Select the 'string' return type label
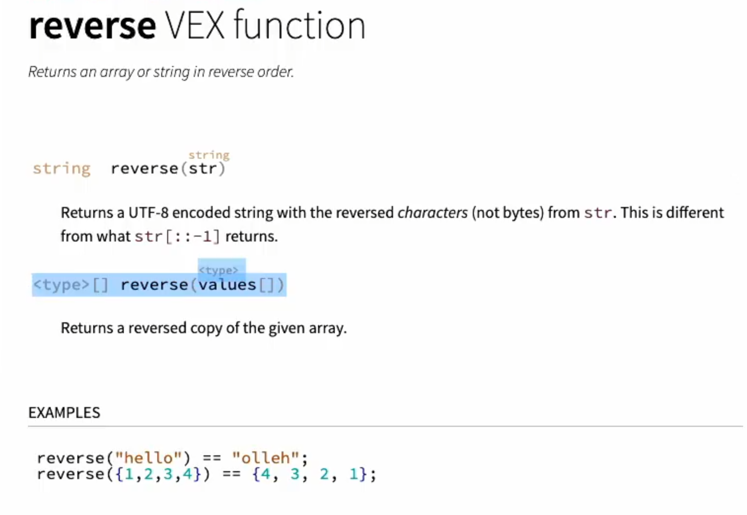747x515 pixels. click(x=62, y=169)
